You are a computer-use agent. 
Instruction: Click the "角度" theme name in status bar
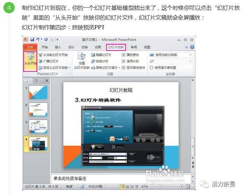[69, 187]
